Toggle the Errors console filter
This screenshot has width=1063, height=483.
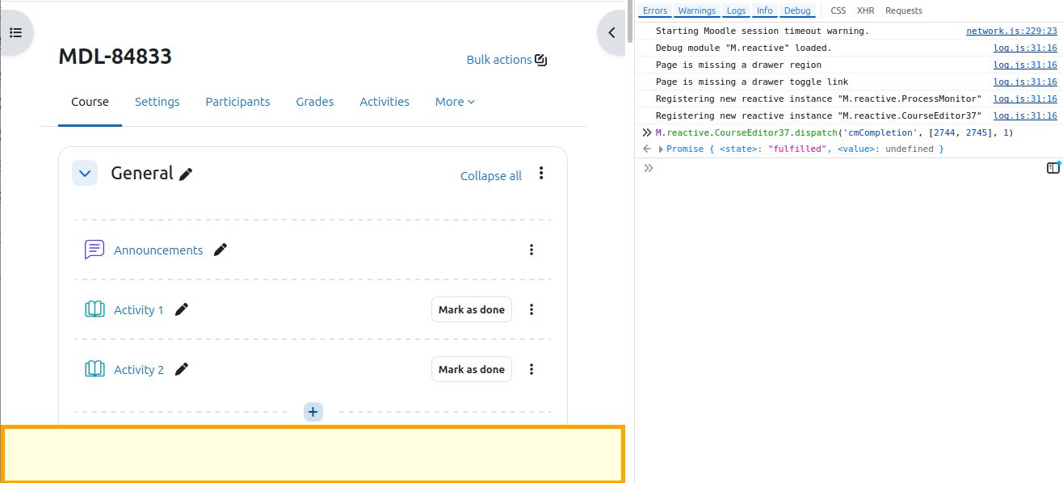coord(655,10)
